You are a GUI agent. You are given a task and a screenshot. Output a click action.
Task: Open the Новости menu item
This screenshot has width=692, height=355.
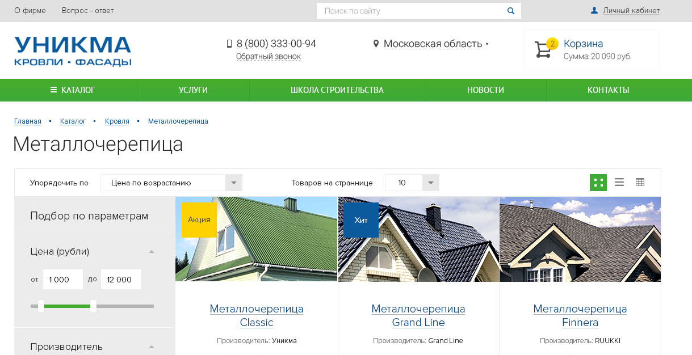485,90
